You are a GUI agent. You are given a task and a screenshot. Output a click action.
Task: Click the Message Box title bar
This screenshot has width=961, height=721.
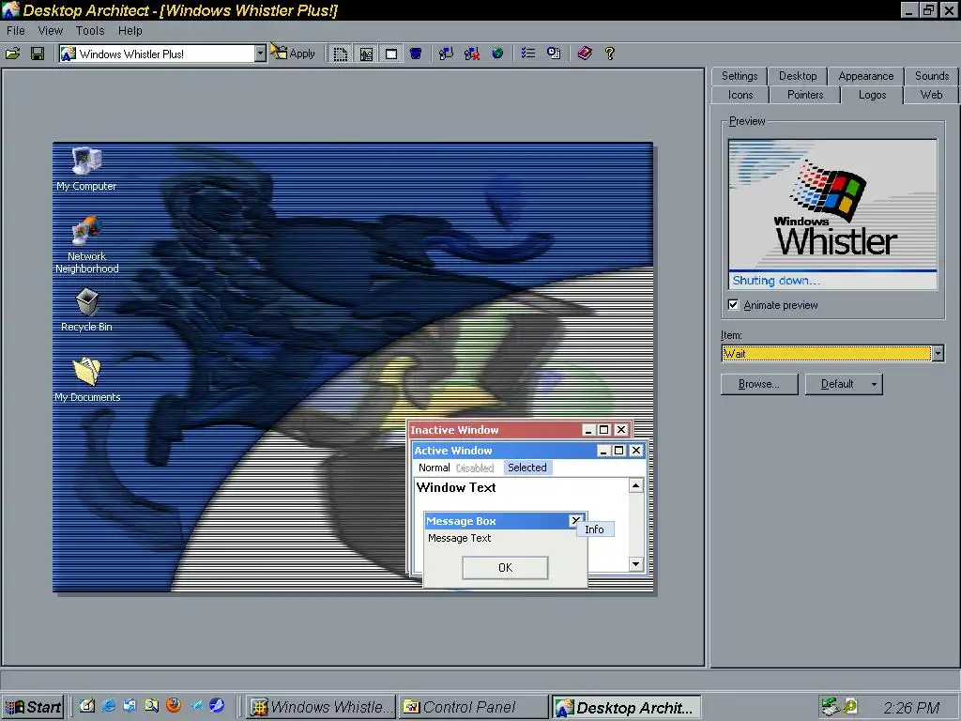coord(505,521)
